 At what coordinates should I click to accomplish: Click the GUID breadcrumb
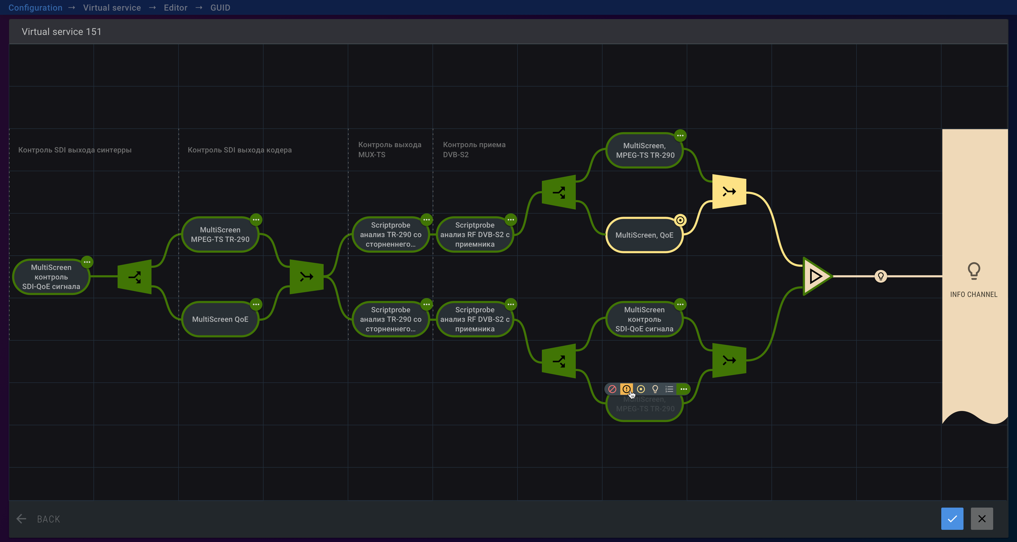pos(220,7)
